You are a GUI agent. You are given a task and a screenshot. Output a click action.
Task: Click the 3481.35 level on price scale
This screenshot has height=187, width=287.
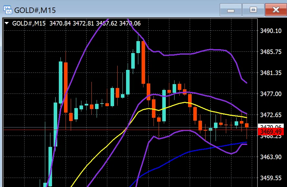pos(271,73)
